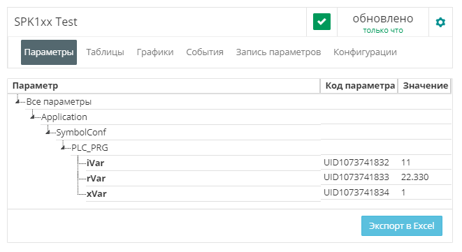
Task: Go to the События tab
Action: point(205,52)
